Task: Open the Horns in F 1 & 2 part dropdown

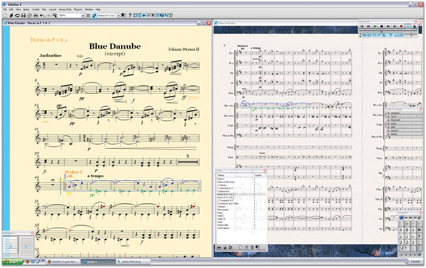Action: point(118,15)
